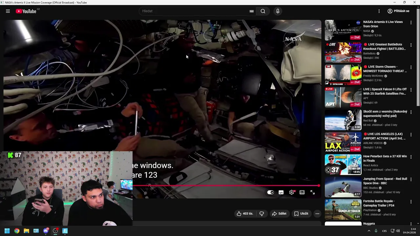
Task: Click AIRLINE VIDEOS channel name
Action: point(373,143)
